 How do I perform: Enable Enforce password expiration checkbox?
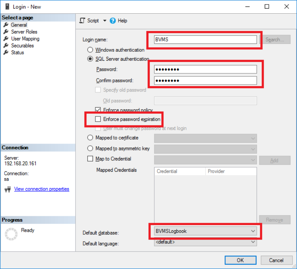pyautogui.click(x=98, y=119)
